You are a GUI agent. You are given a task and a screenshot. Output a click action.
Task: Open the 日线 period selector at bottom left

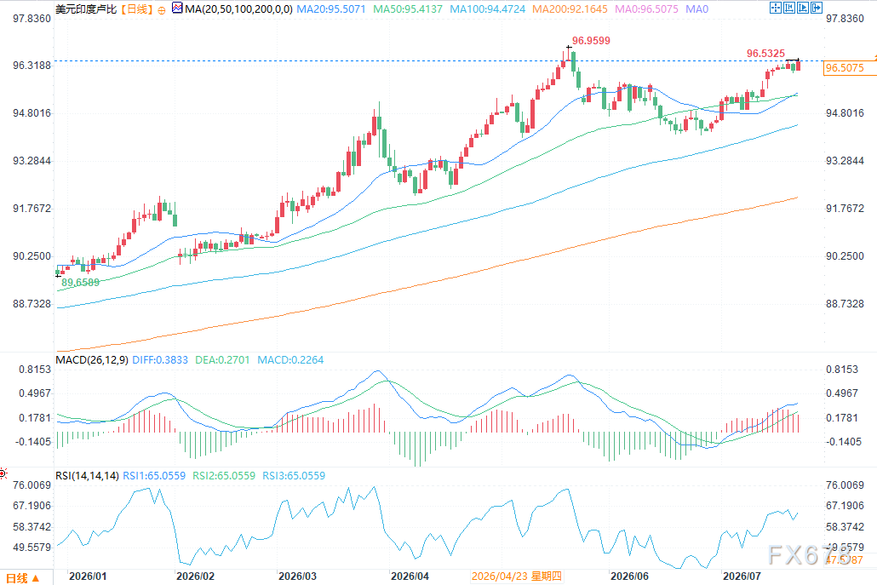pos(23,578)
